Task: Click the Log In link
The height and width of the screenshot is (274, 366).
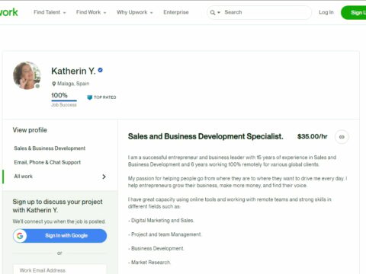Action: click(x=326, y=12)
